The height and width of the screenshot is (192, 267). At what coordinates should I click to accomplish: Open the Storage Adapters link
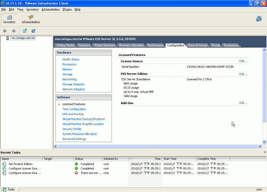pos(73,84)
